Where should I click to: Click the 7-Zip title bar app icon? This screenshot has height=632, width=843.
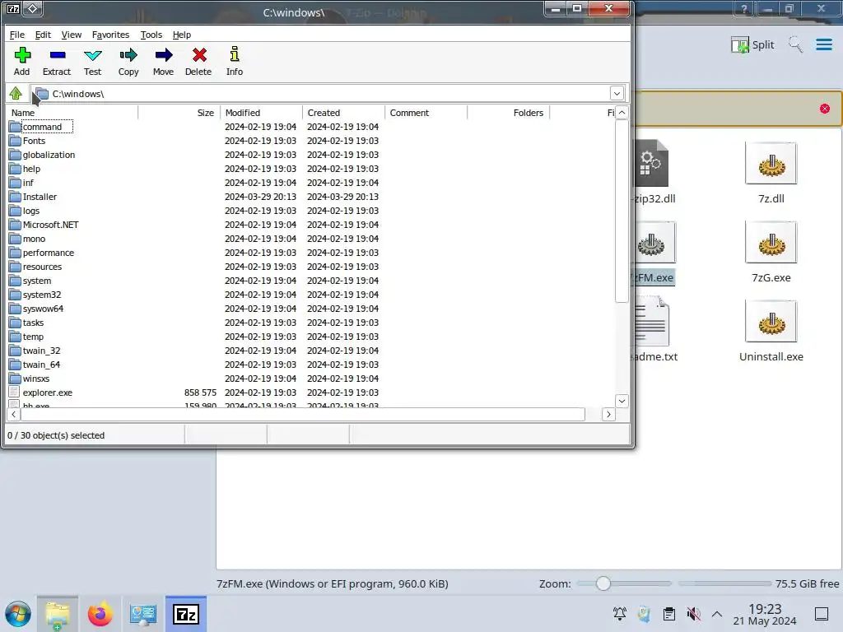click(x=13, y=8)
